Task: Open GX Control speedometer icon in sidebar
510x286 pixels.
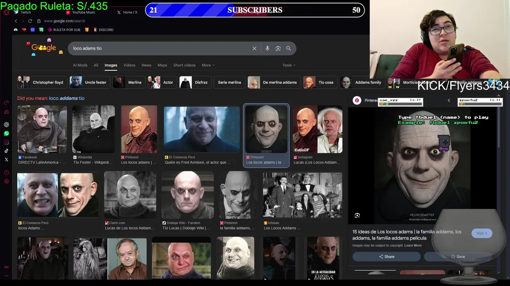Action: (6, 103)
